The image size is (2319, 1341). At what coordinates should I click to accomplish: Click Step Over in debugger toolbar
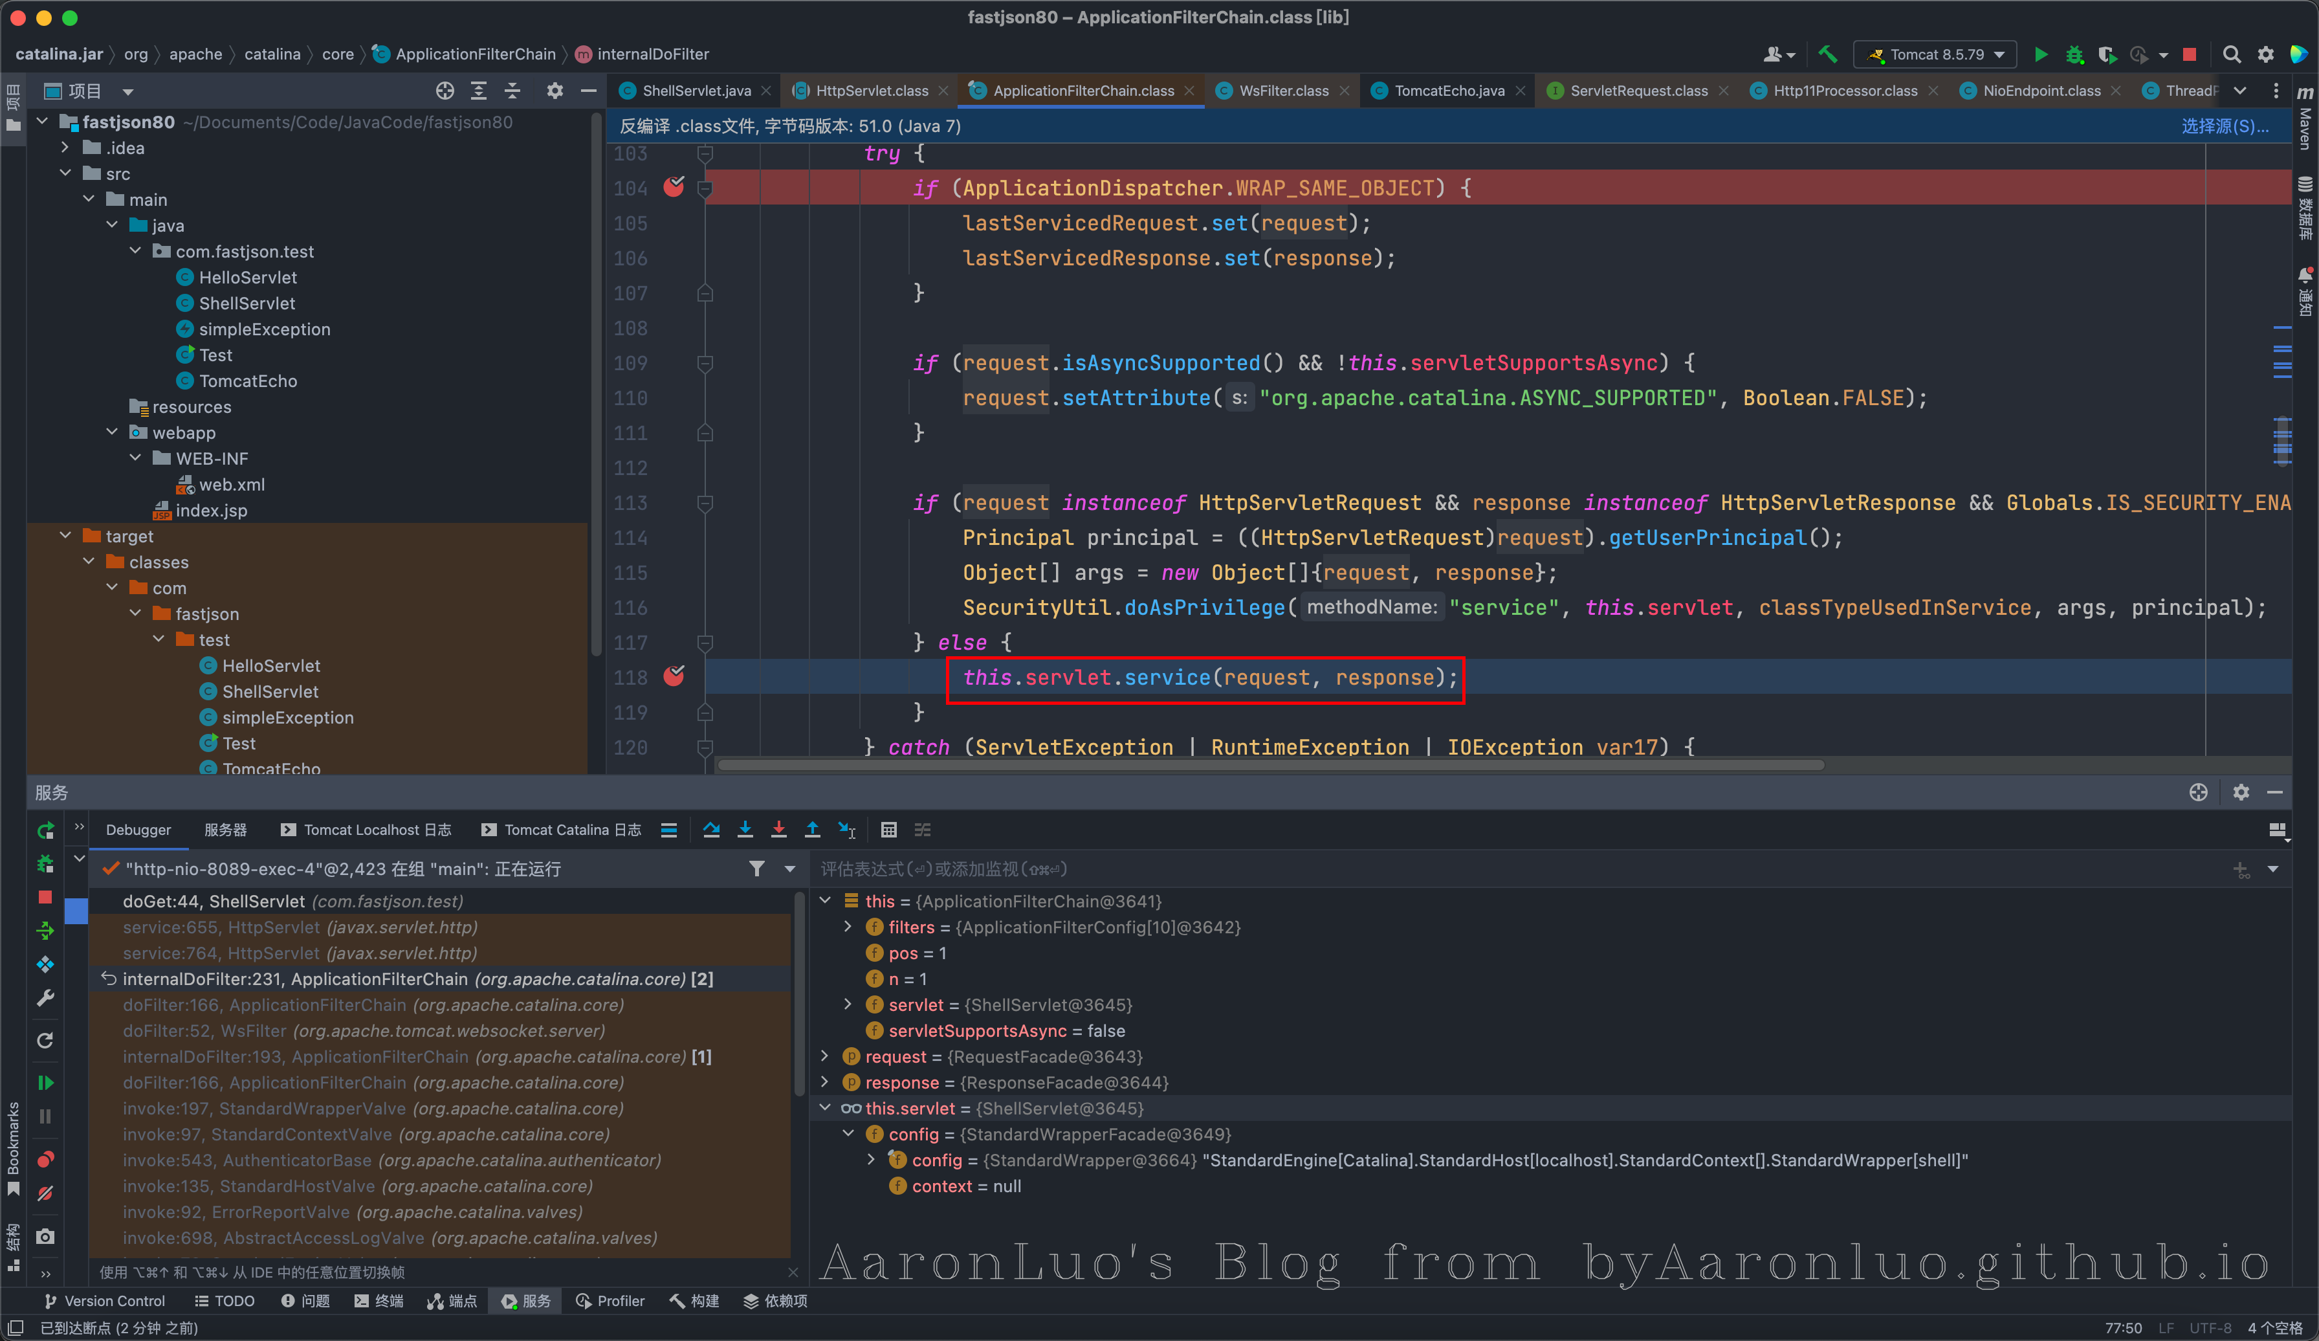[x=711, y=830]
